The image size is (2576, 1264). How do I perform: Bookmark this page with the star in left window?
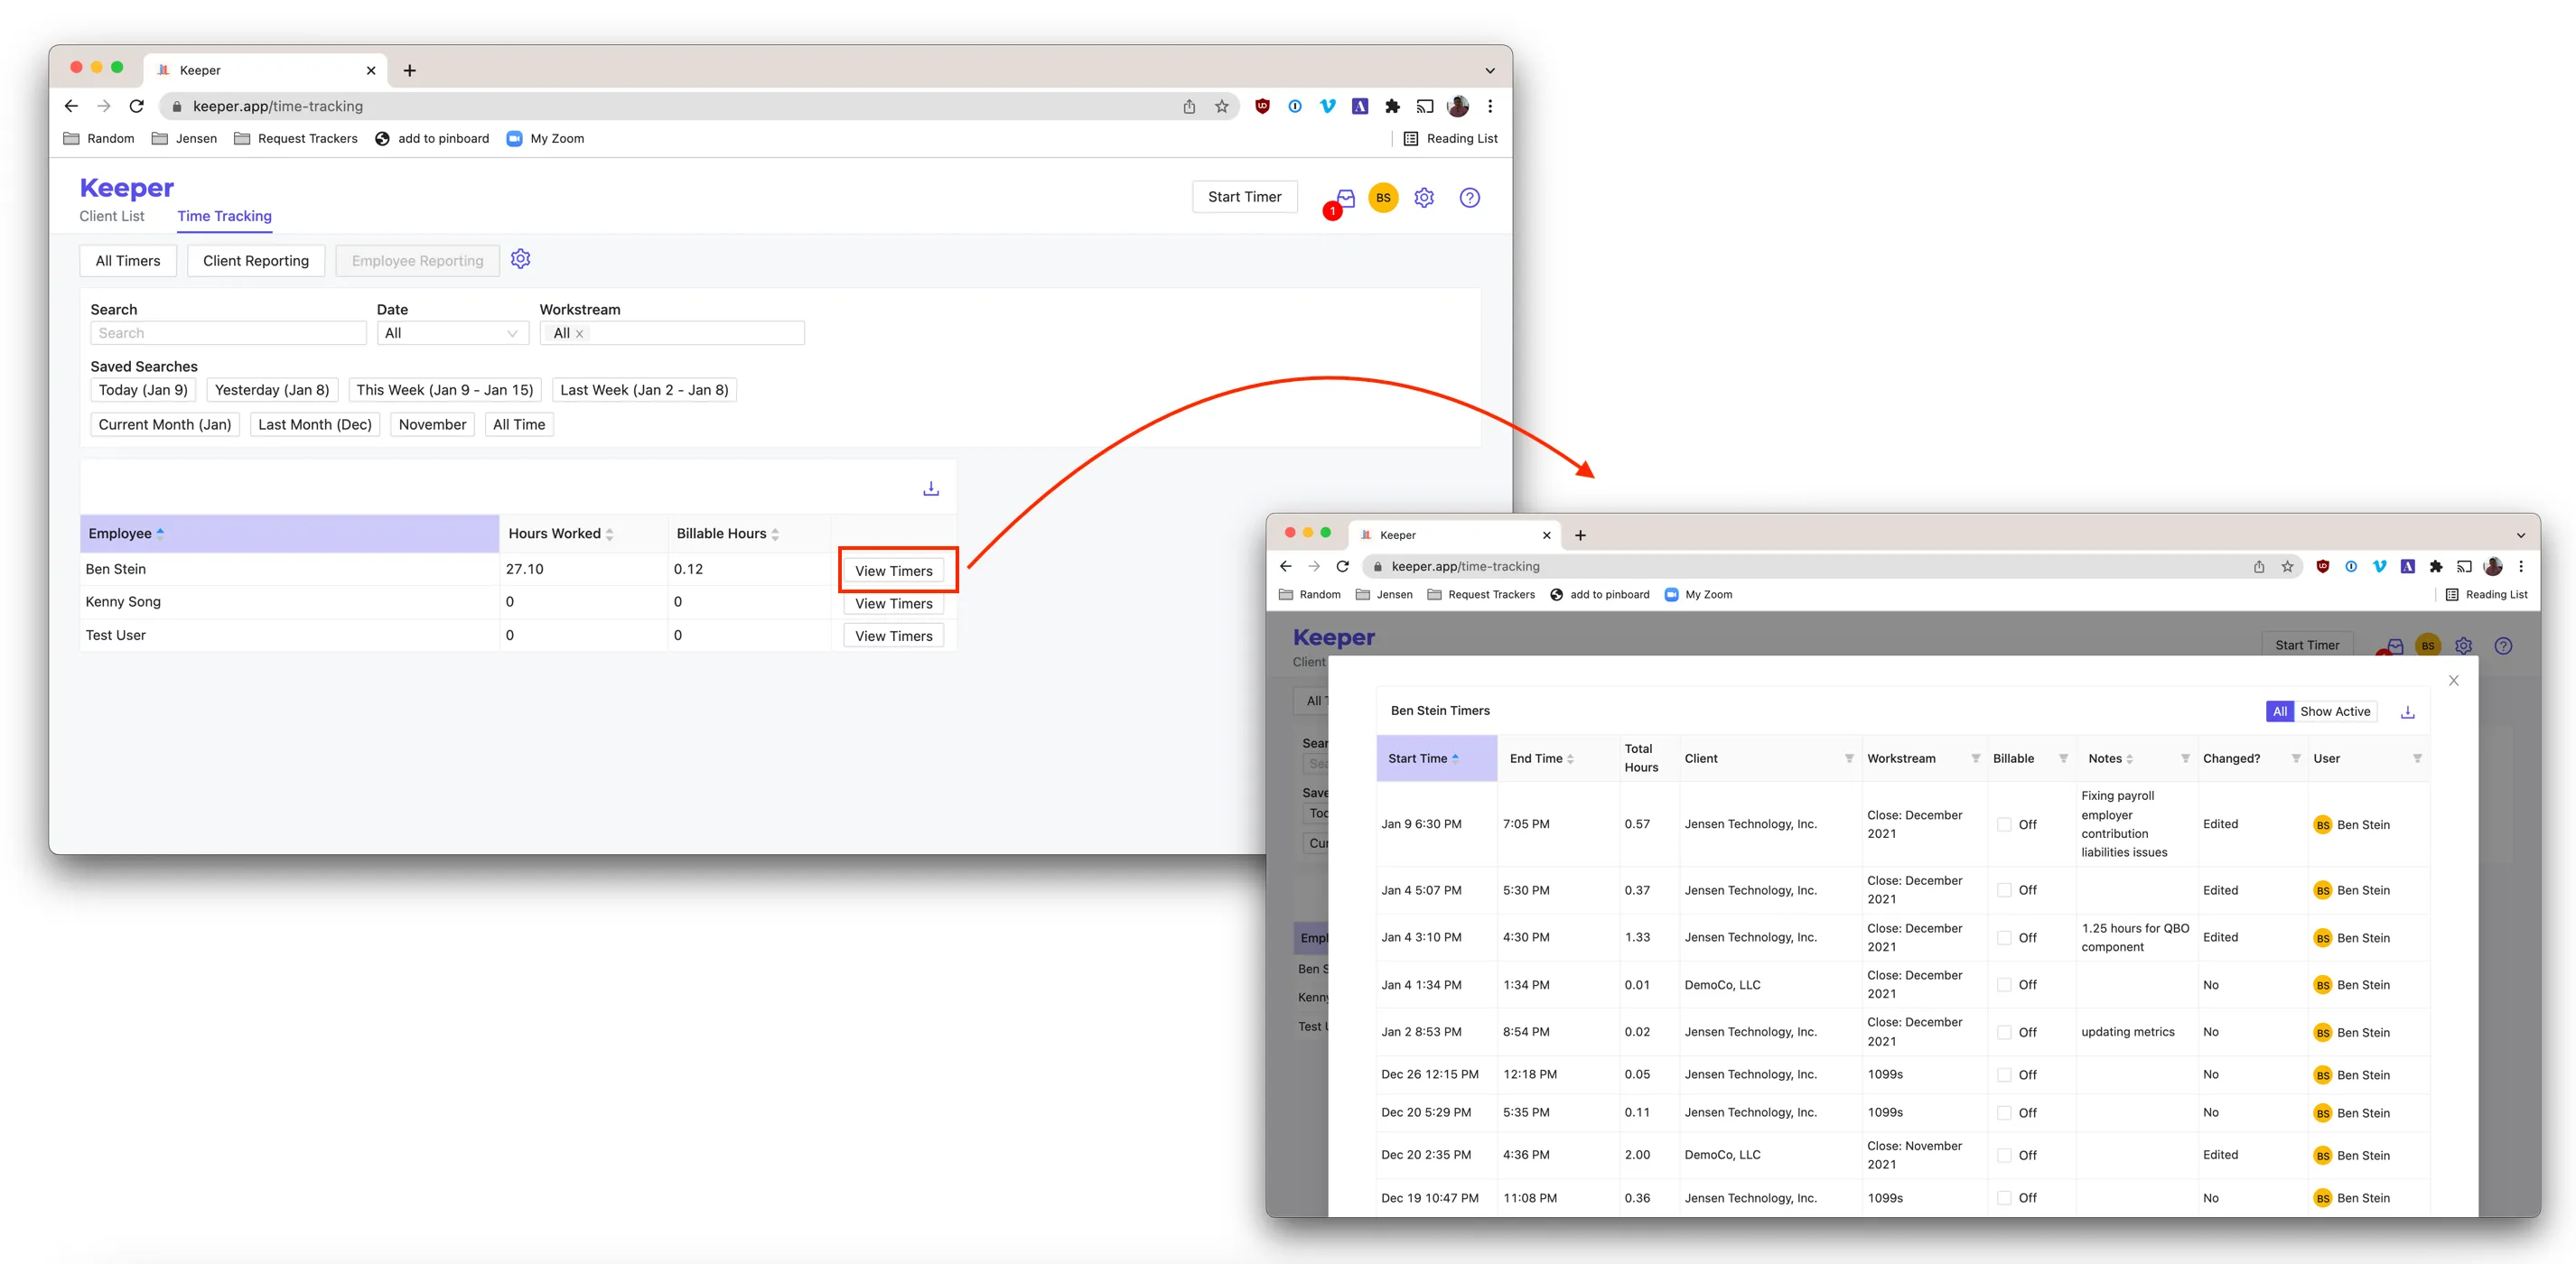click(x=1221, y=106)
